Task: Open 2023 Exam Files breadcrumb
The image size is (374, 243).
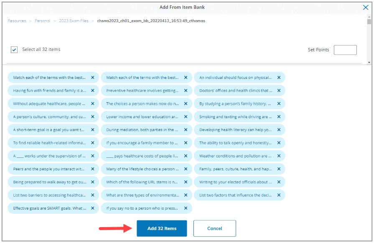Action: point(74,21)
